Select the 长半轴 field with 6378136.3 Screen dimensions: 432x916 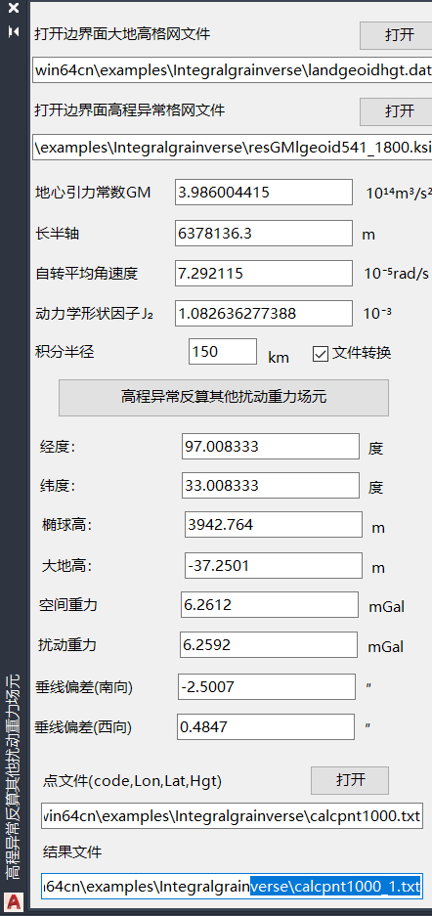point(264,233)
